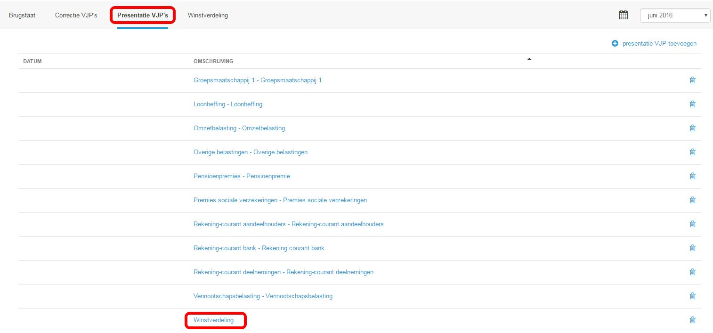Delete the Pensioenpremies row via trash icon

tap(692, 176)
